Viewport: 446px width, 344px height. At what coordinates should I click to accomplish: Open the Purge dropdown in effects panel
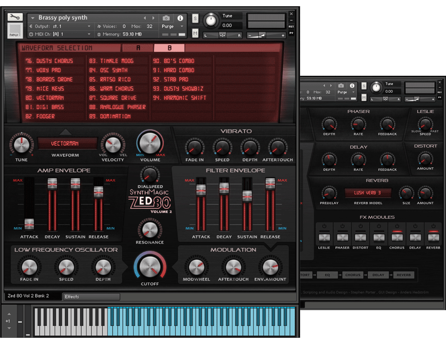[x=346, y=92]
